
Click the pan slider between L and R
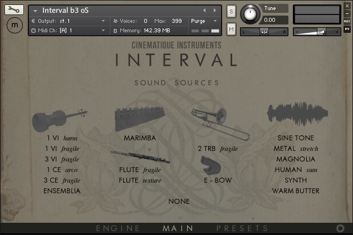click(264, 32)
